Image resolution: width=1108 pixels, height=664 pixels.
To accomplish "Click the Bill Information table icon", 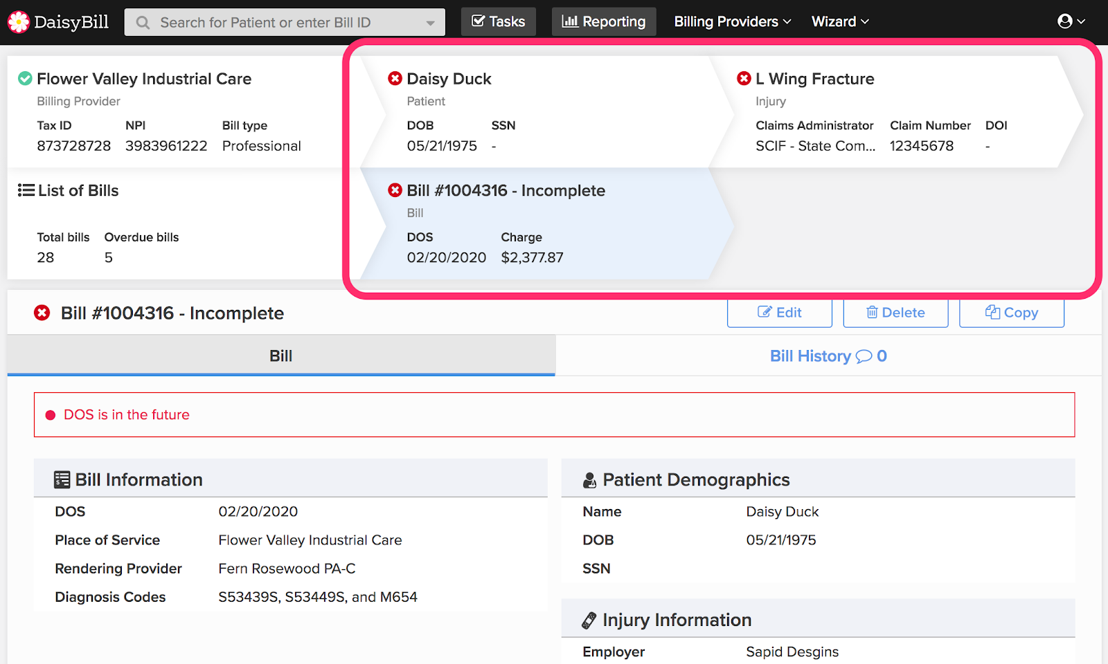I will point(62,479).
